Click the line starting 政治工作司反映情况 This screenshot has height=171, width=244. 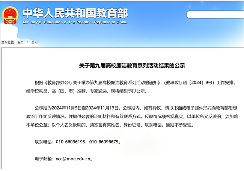(132, 117)
